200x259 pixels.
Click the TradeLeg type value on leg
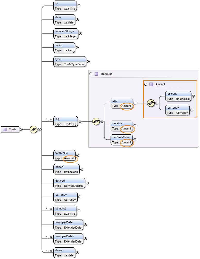70,124
